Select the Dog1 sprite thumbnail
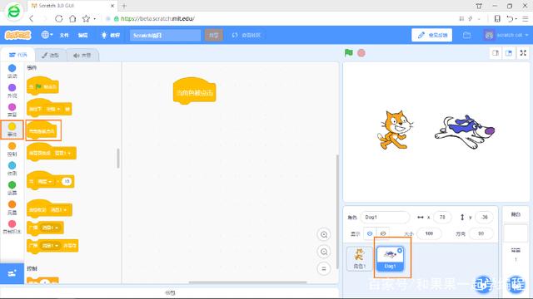Viewport: 533px width, 299px height. click(x=391, y=258)
